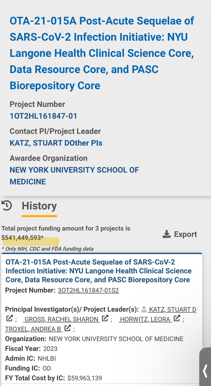Image resolution: width=211 pixels, height=386 pixels.
Task: Click the person icon beside KATZ, STUART D
Action: pos(144,309)
